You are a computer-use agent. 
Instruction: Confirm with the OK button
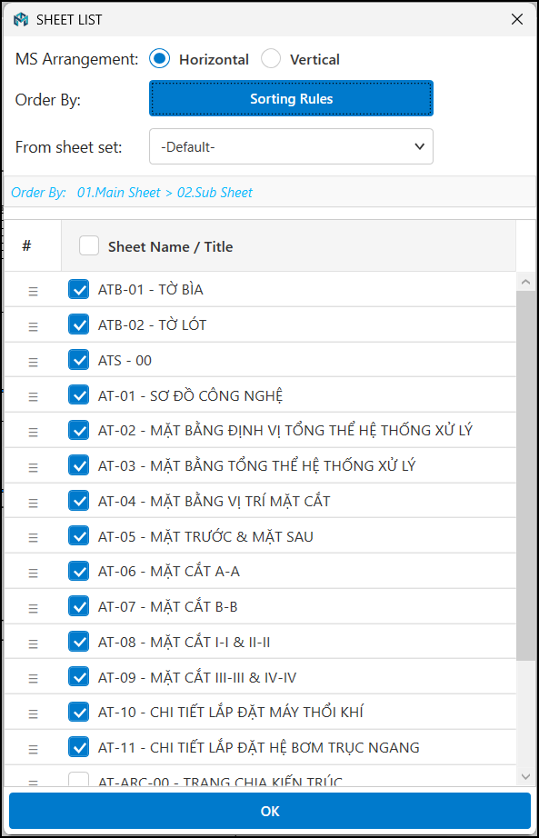[x=269, y=811]
